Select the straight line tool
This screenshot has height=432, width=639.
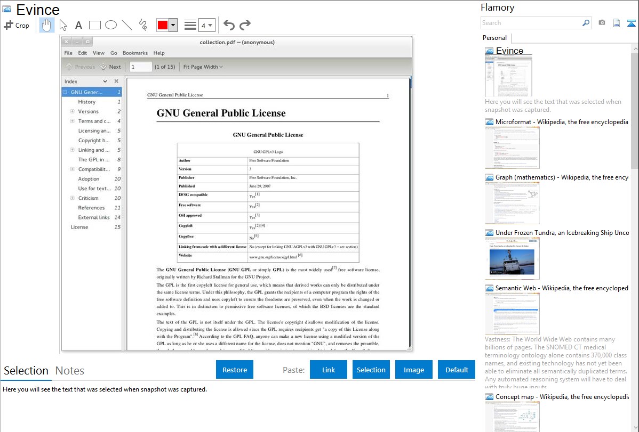click(127, 25)
